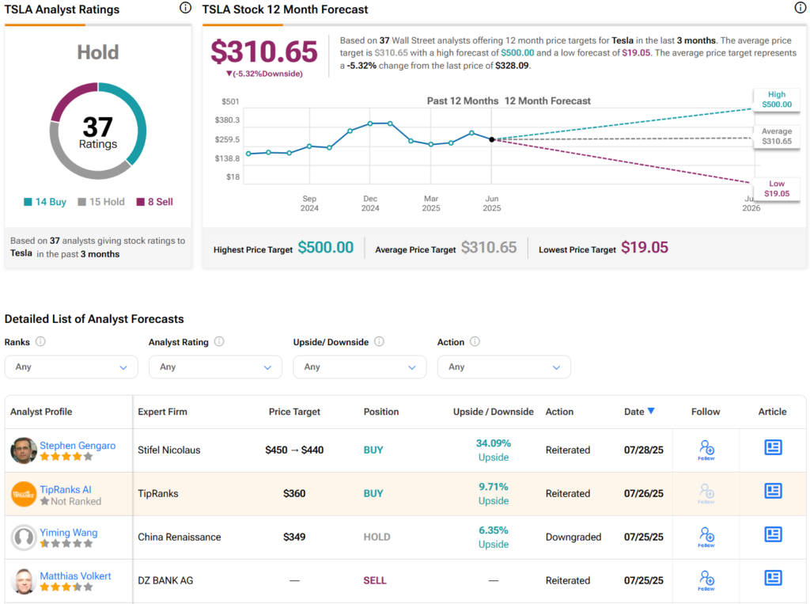Click the Price Target column header
Image resolution: width=810 pixels, height=604 pixels.
pos(294,412)
